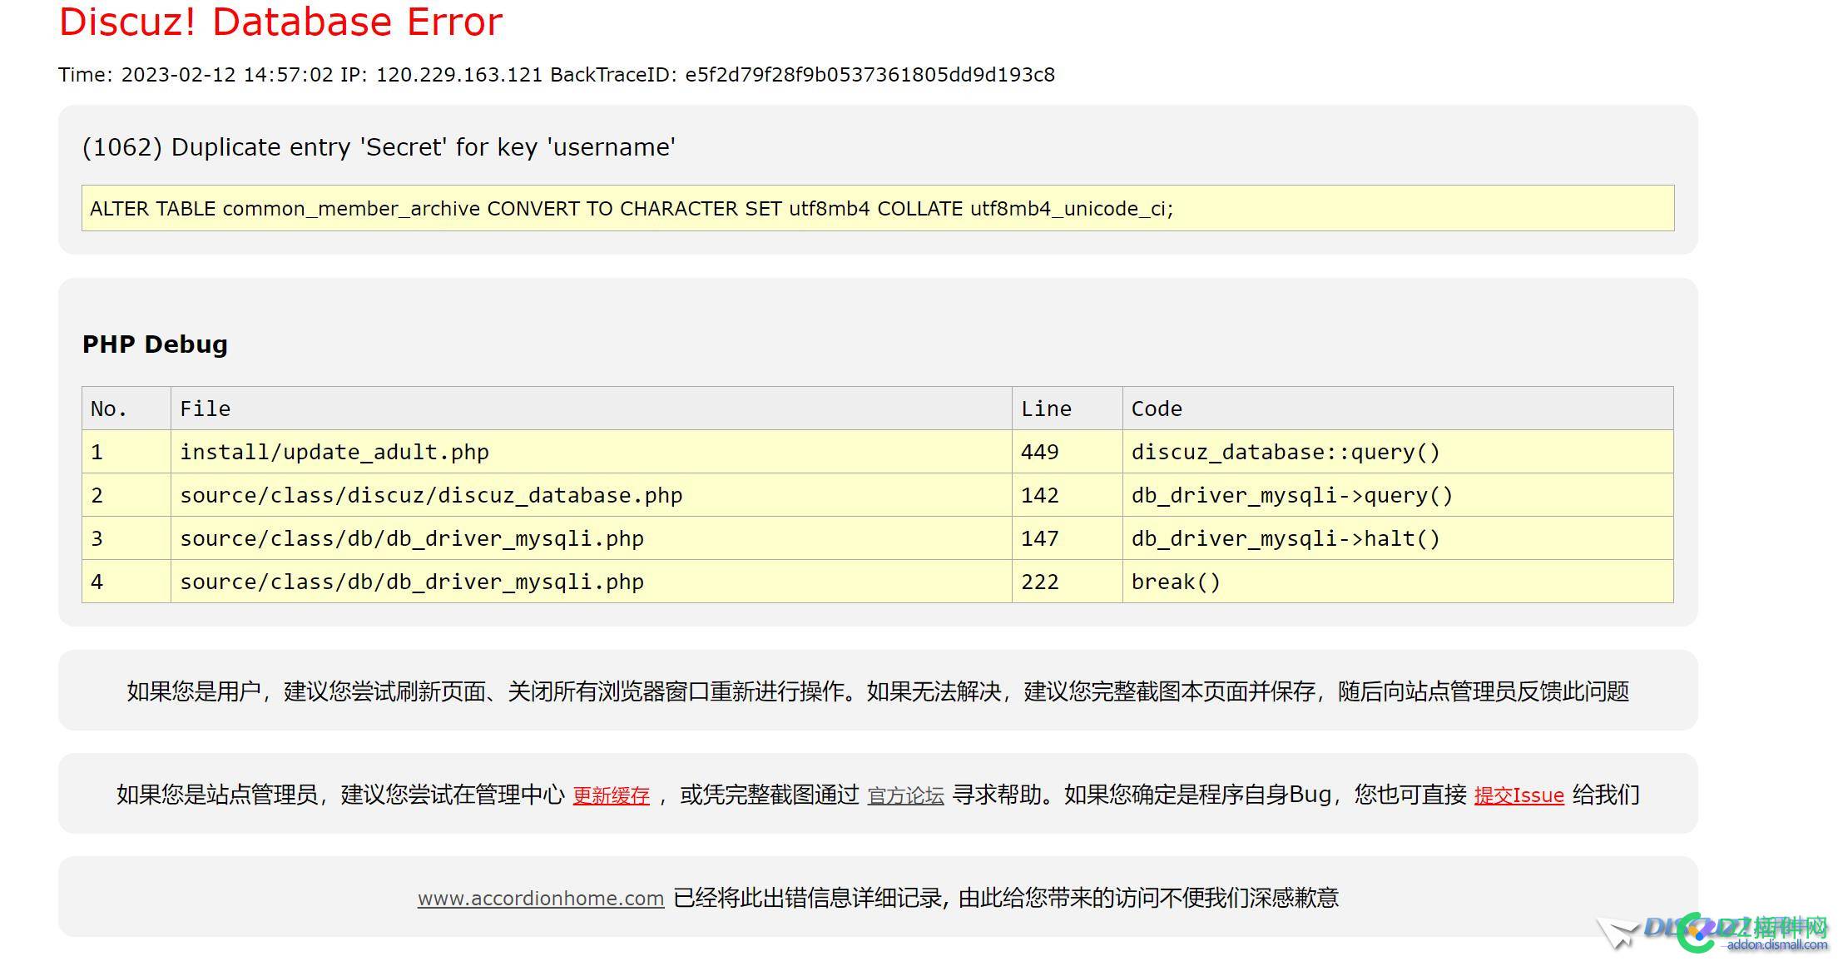
Task: Click the Line column header
Action: (1068, 409)
